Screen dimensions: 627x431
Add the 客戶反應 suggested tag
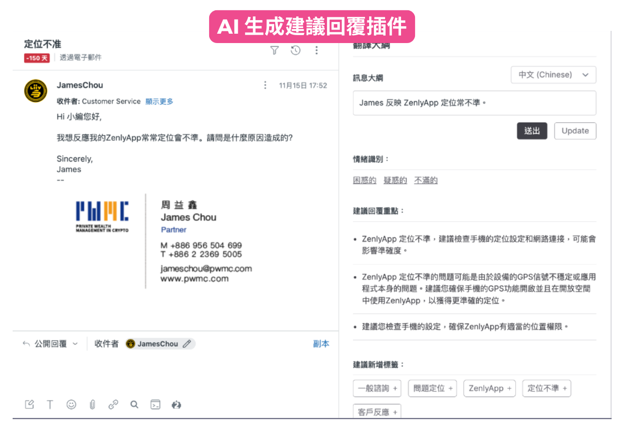pyautogui.click(x=377, y=411)
